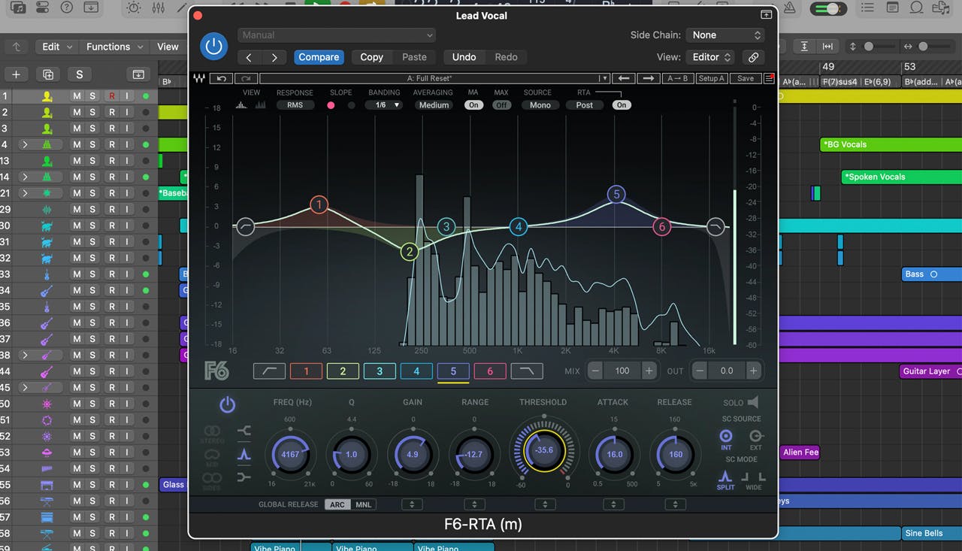Viewport: 962px width, 551px height.
Task: Select the bell filter shape icon
Action: (x=244, y=454)
